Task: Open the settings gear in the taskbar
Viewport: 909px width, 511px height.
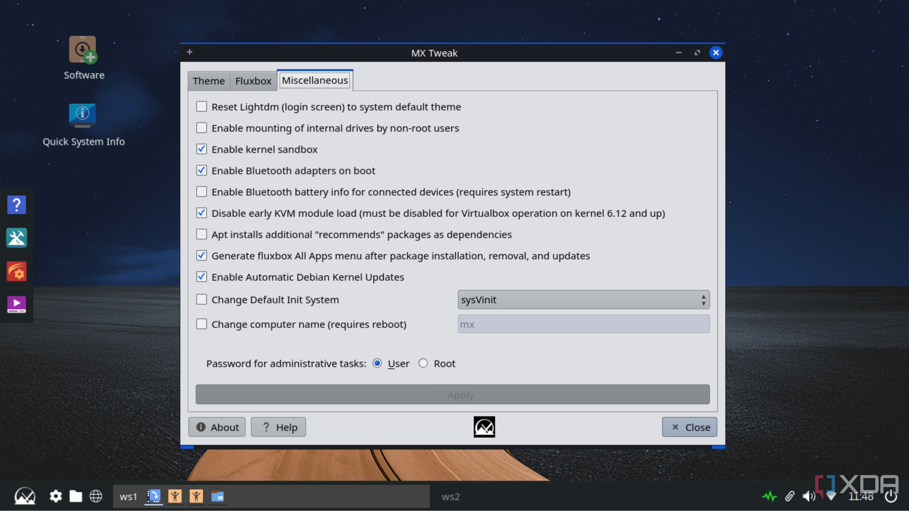Action: click(56, 496)
